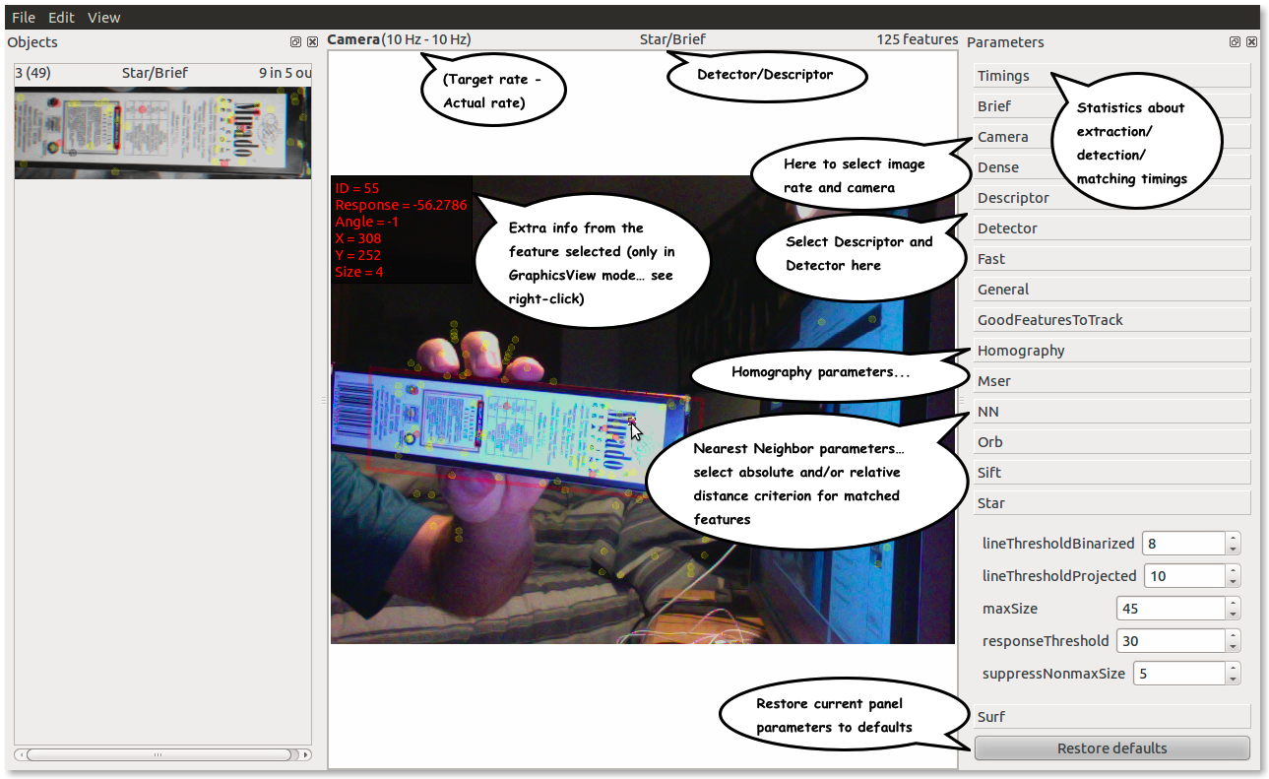
Task: Open the View menu
Action: pos(103,18)
